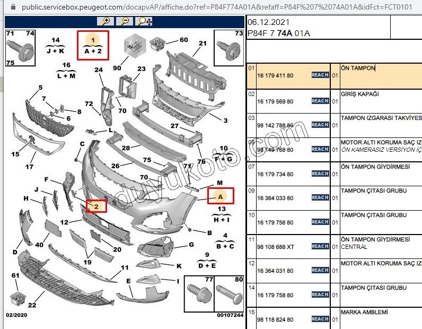Screen dimensions: 422x329
Task: Click part number 16 179 734 80
Action: tap(275, 174)
